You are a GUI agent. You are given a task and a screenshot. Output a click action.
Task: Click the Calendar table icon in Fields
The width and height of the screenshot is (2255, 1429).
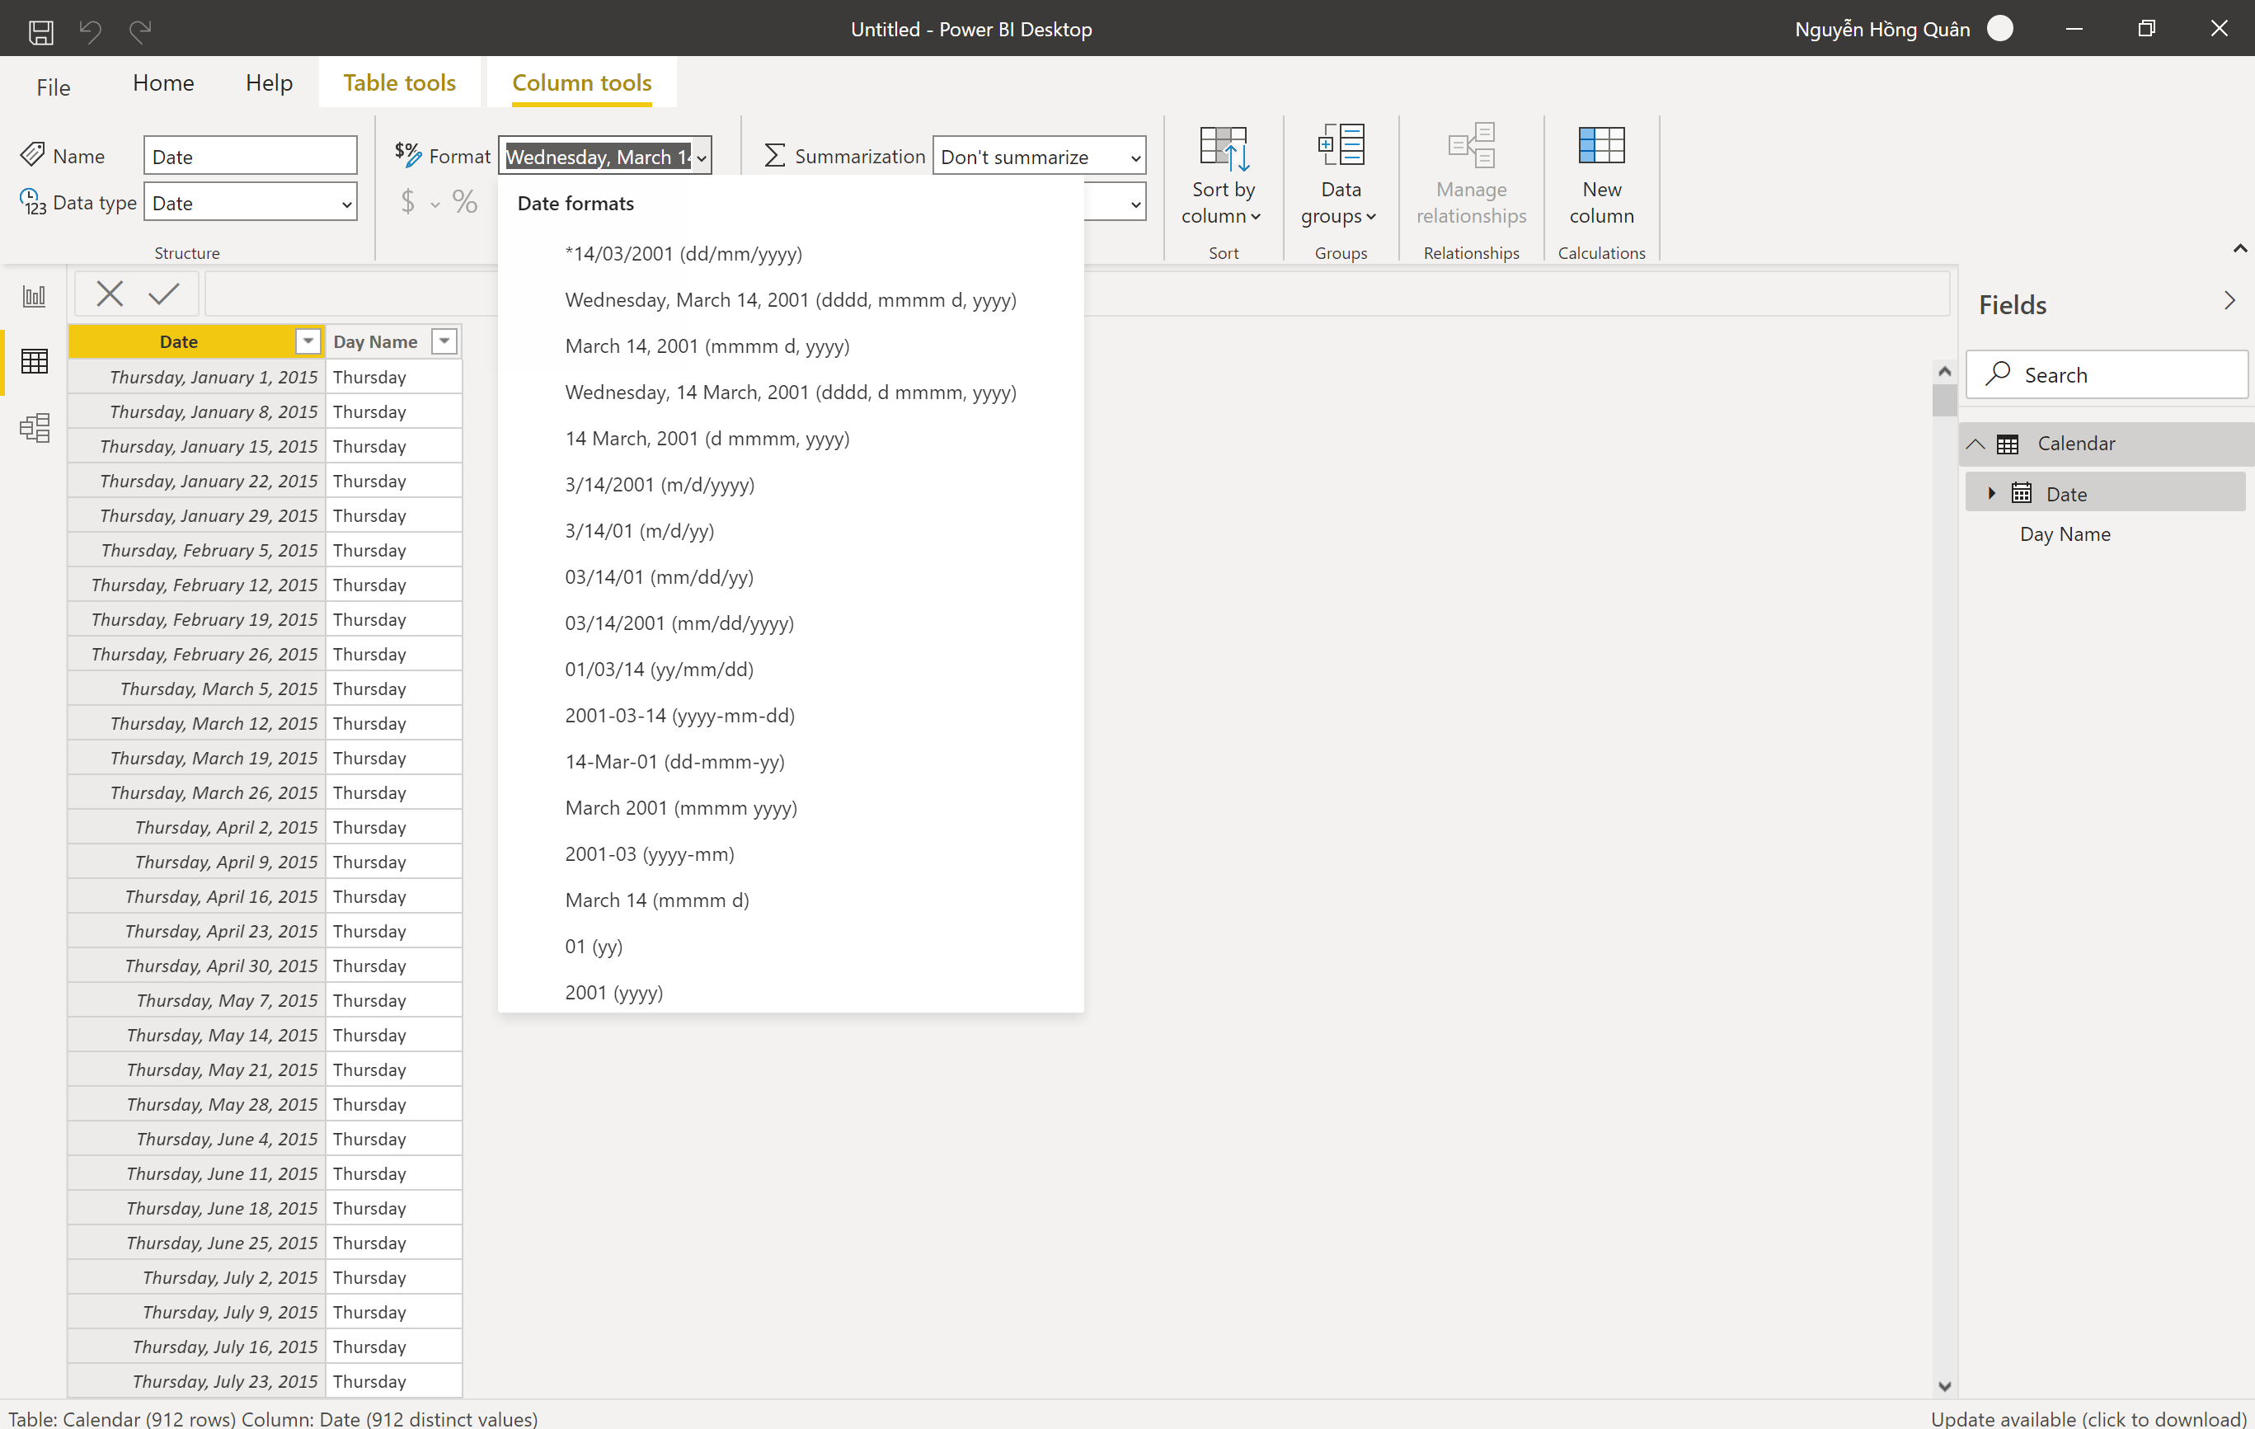point(2008,444)
